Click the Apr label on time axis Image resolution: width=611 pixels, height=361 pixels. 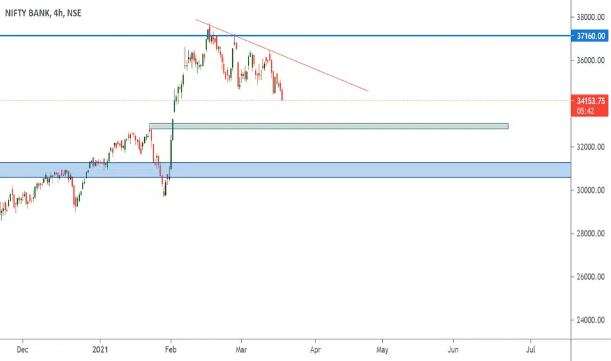(x=315, y=350)
